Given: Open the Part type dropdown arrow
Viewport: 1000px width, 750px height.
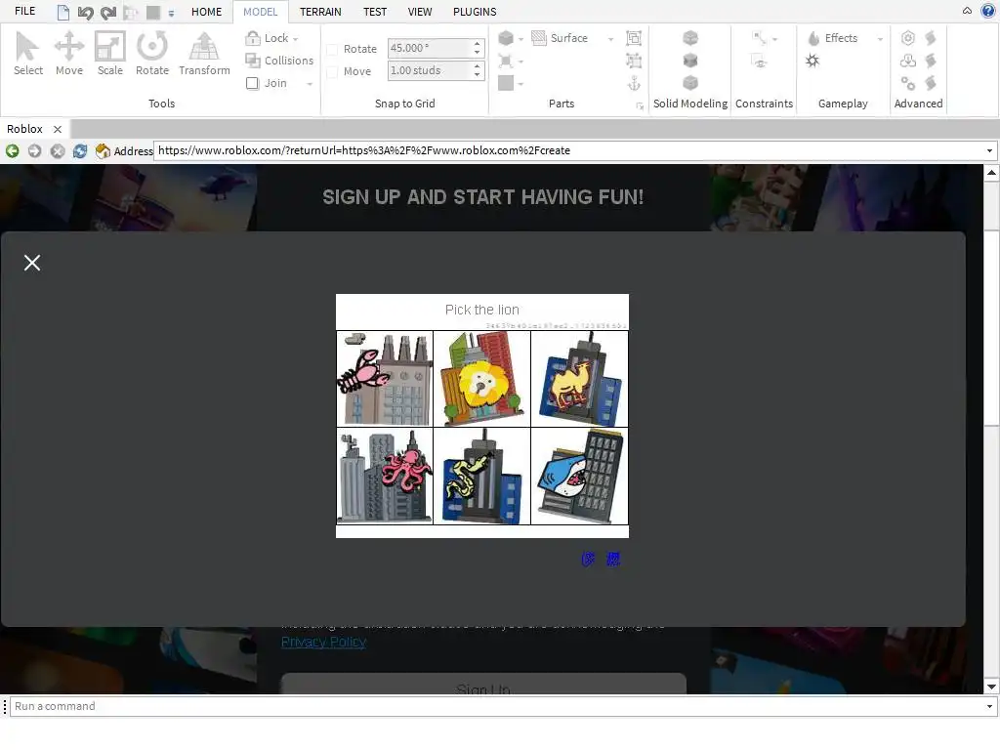Looking at the screenshot, I should (521, 39).
